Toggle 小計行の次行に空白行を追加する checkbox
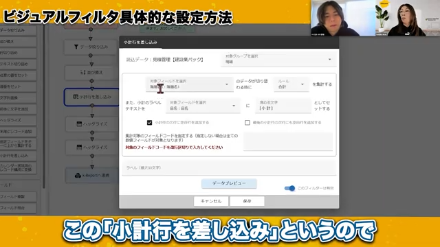Screen dimensions: 440x247 coord(150,123)
